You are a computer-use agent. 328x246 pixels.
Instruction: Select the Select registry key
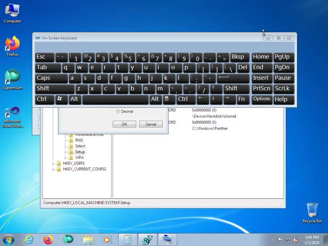tap(80, 146)
